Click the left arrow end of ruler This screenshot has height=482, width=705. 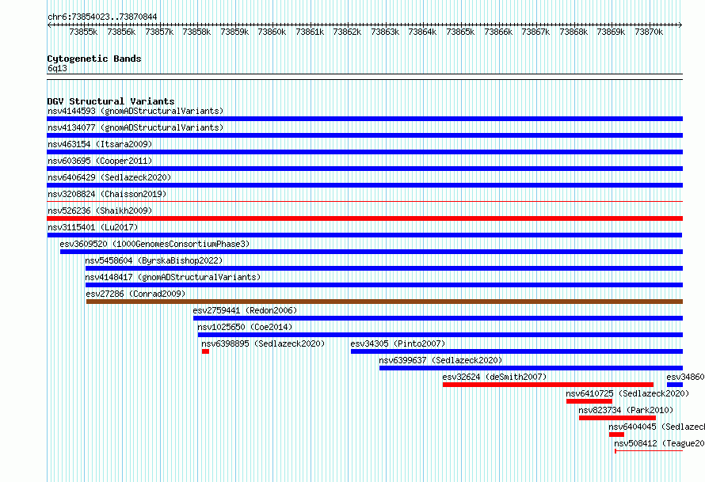point(49,25)
